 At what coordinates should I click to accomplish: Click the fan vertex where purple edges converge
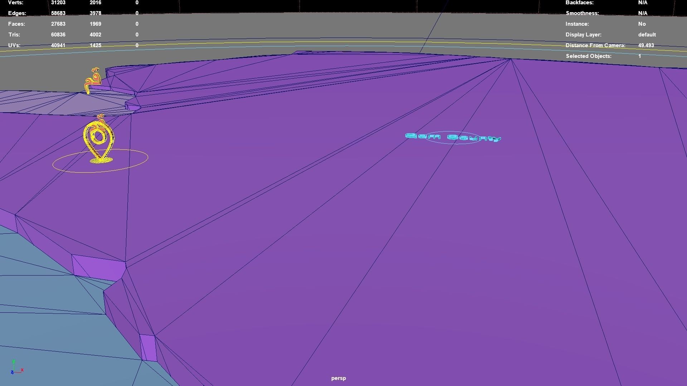(x=511, y=59)
